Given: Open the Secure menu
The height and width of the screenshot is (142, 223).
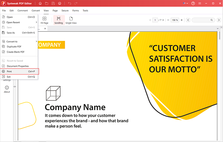Looking at the screenshot, I should coord(65,11).
